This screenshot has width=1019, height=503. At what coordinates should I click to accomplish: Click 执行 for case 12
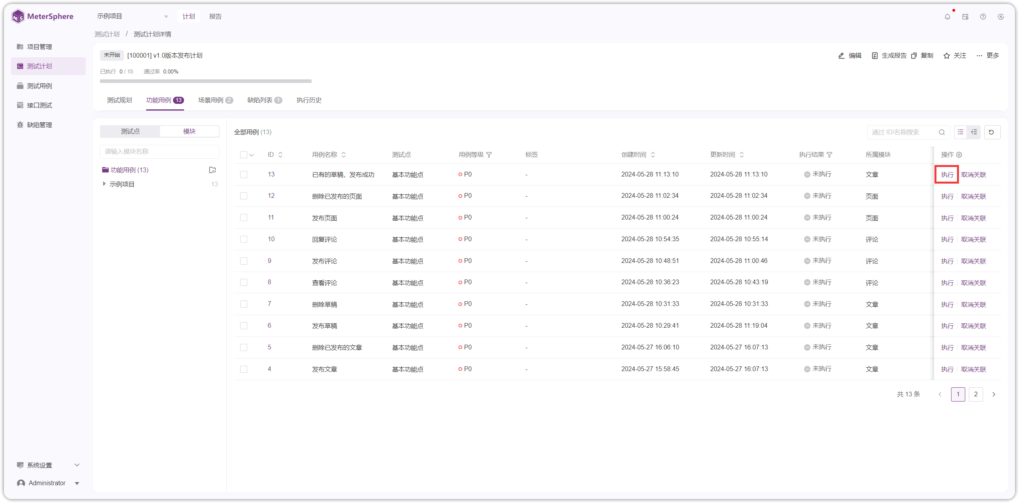click(x=947, y=196)
